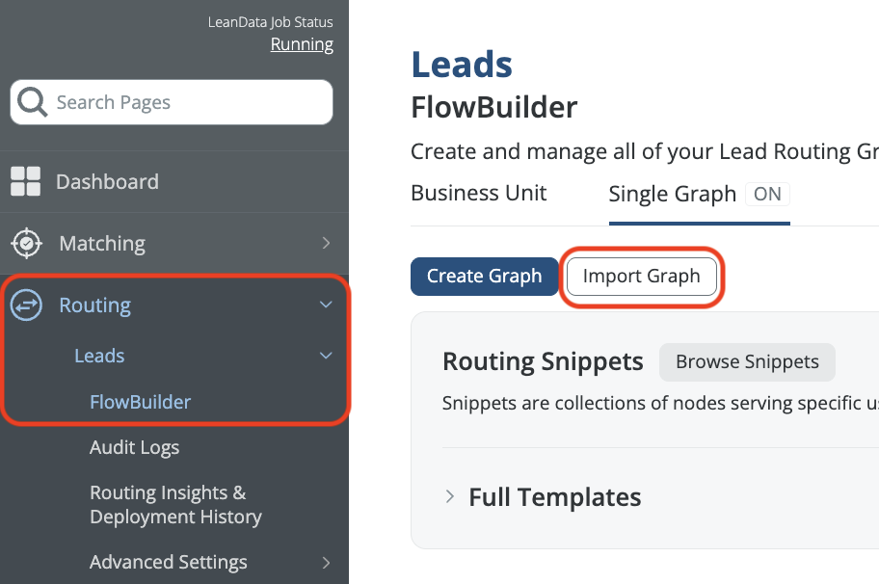Screen dimensions: 879x584
Task: Click the Dashboard grid icon
Action: (26, 181)
